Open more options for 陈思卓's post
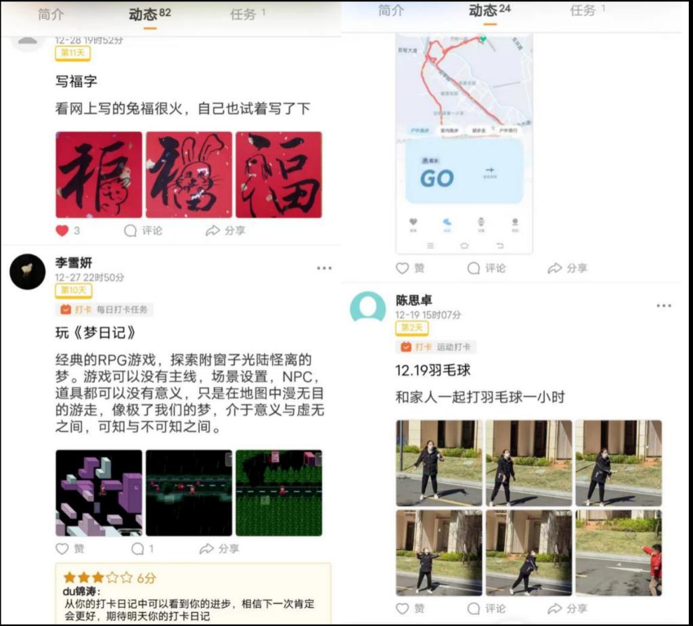Image resolution: width=693 pixels, height=626 pixels. coord(664,306)
